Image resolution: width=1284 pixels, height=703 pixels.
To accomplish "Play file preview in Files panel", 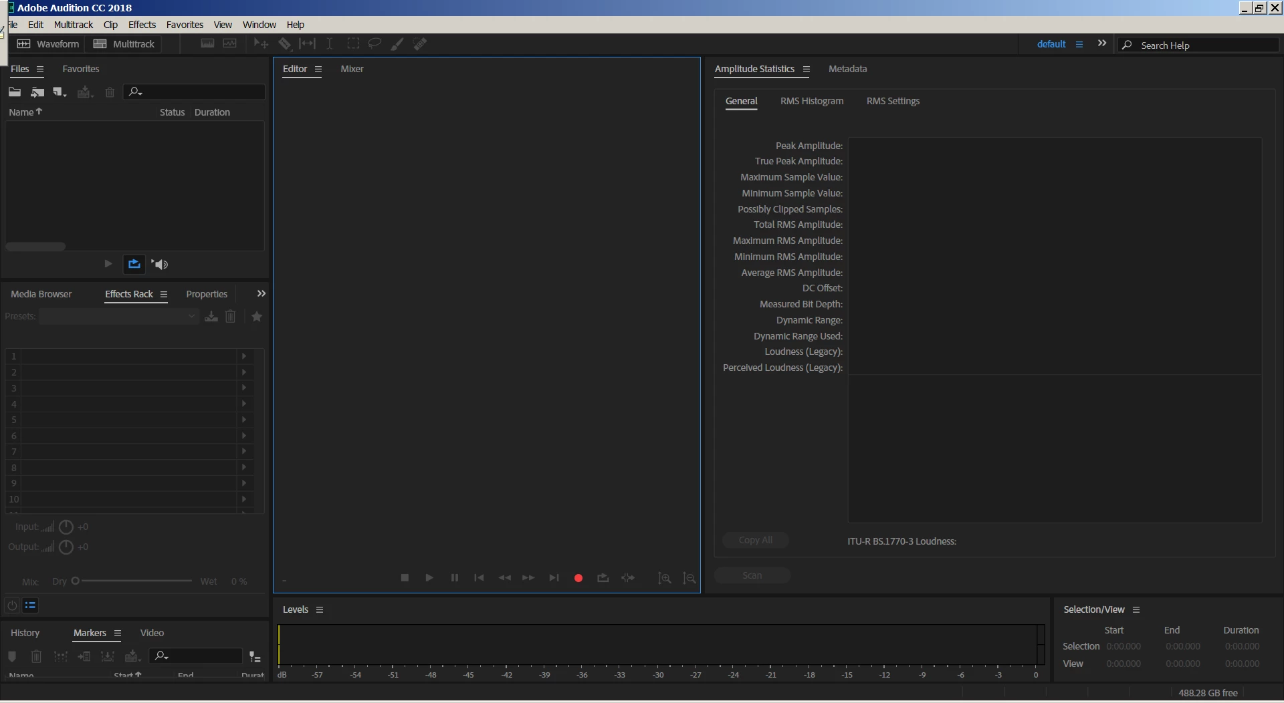I will click(x=108, y=264).
